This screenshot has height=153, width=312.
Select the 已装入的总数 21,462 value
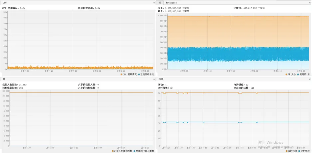coord(23,85)
